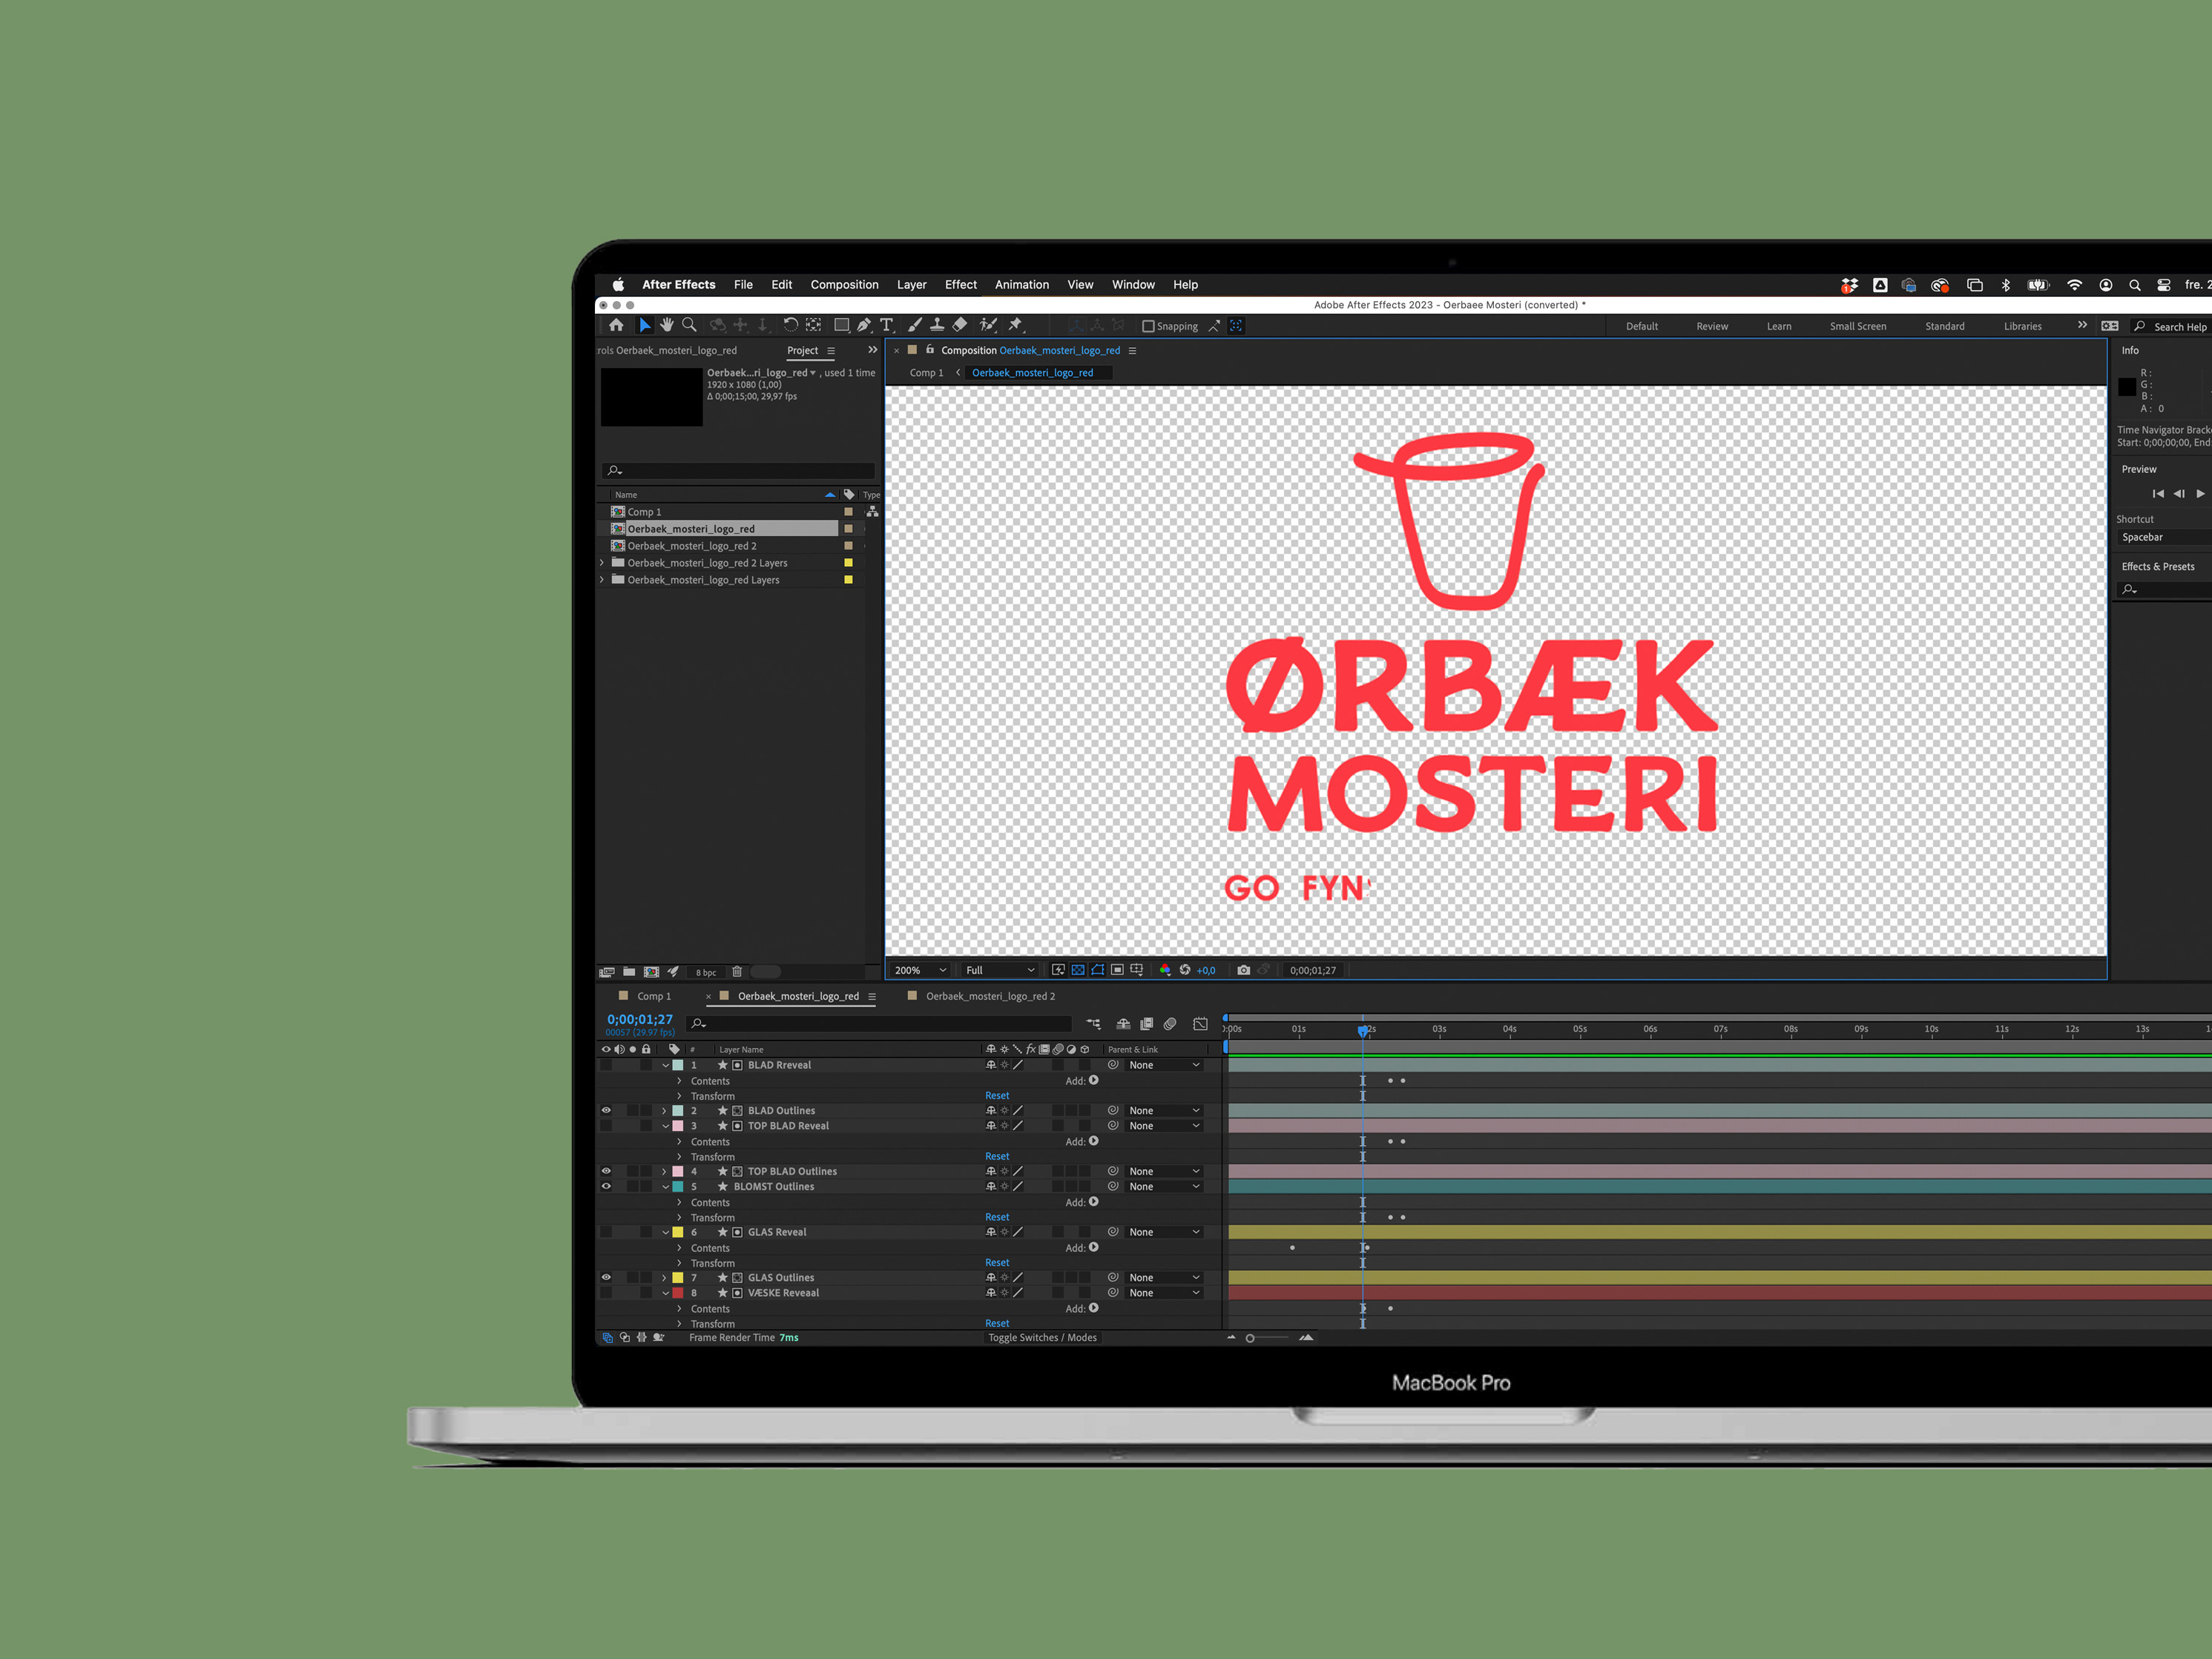
Task: Click the timeline zoom slider handle
Action: tap(1250, 1338)
